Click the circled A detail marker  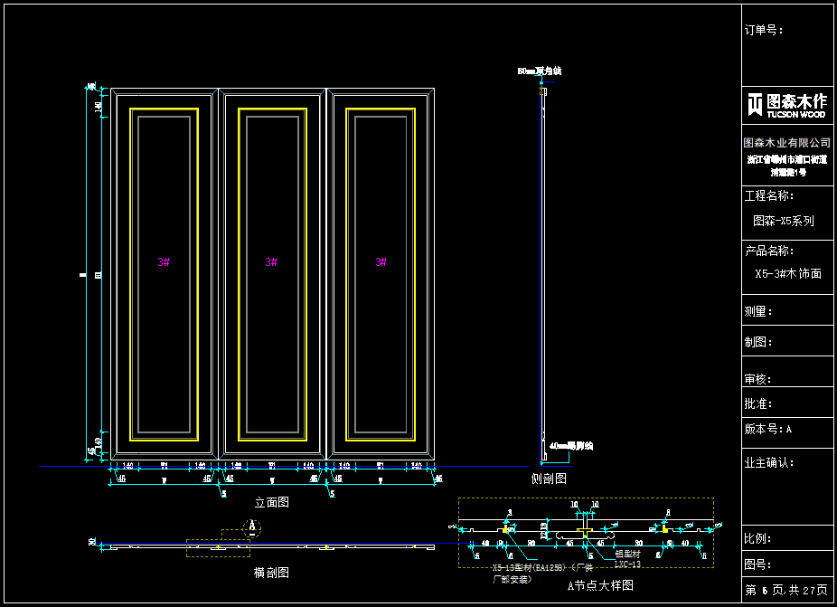click(x=254, y=527)
